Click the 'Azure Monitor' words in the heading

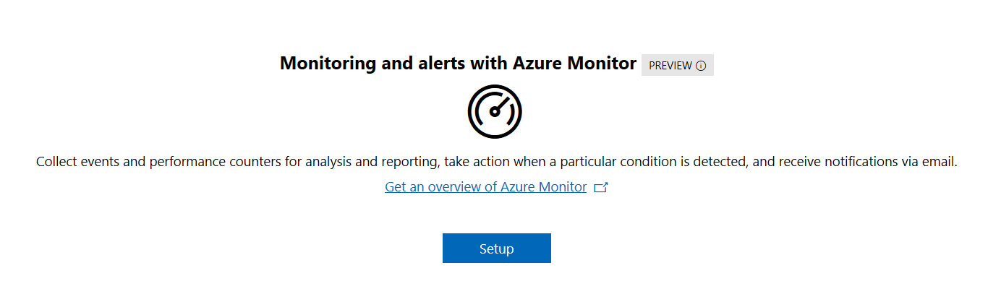pos(574,63)
